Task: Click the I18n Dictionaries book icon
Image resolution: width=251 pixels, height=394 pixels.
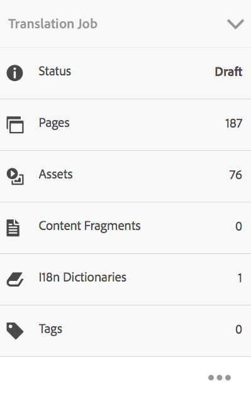Action: click(14, 279)
